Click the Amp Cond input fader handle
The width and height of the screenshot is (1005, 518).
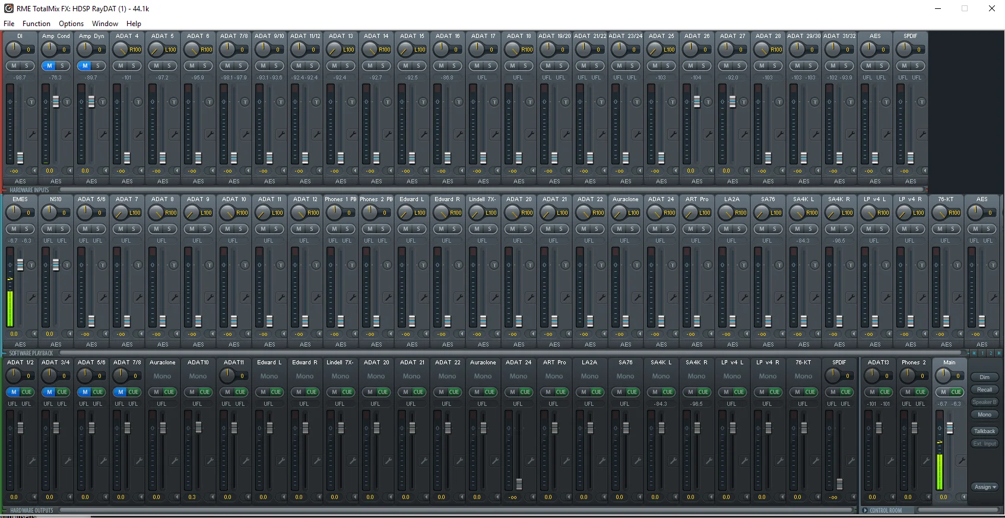[56, 101]
